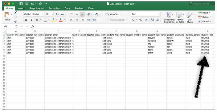This screenshot has width=217, height=112.
Task: Switch to the Review tab
Action: [x=79, y=8]
